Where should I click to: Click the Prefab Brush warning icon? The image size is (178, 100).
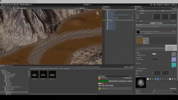coord(100,88)
